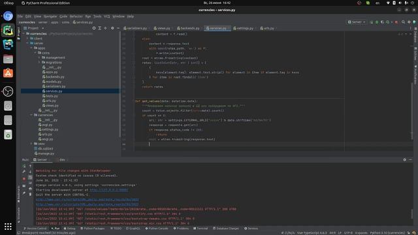Show applications grid in the dock
418x235 pixels.
[8, 227]
